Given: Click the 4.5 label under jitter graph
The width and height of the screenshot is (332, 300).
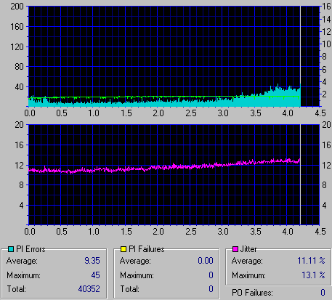Looking at the screenshot, I should pos(320,232).
